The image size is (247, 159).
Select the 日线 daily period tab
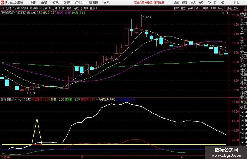pyautogui.click(x=62, y=8)
